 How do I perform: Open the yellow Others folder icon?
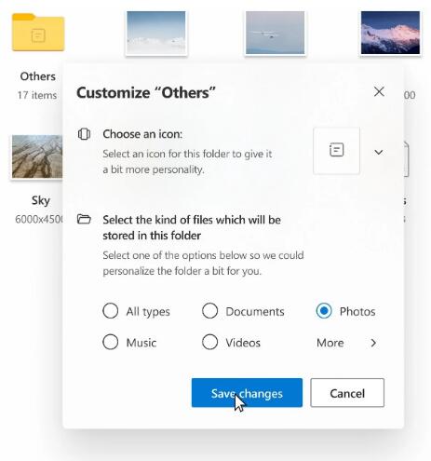pyautogui.click(x=38, y=33)
